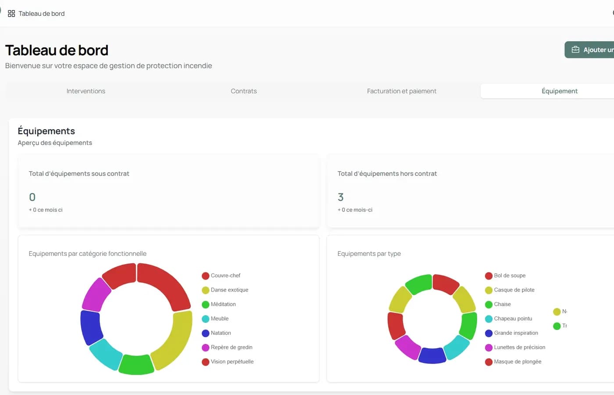The height and width of the screenshot is (395, 614).
Task: Click the red Couvre-chef legend dot
Action: (205, 276)
